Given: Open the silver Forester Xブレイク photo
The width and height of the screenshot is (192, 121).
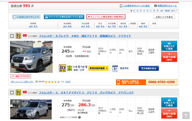Looking at the screenshot, I should 31,57.
